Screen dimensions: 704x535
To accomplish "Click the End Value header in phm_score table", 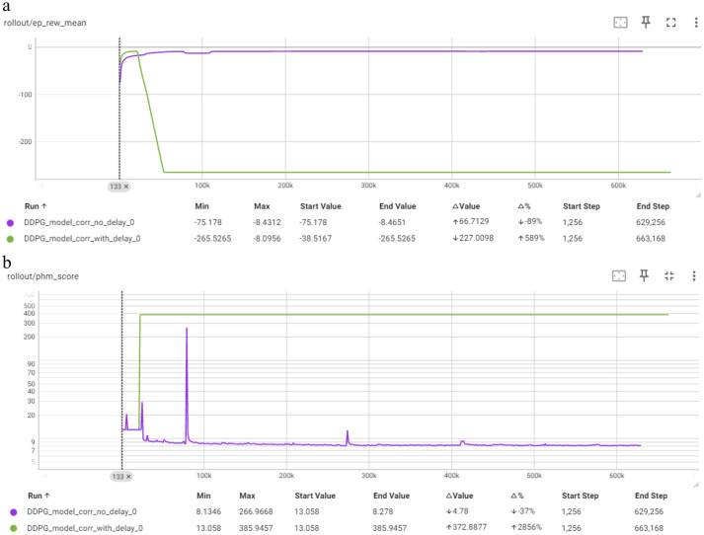I will (391, 496).
